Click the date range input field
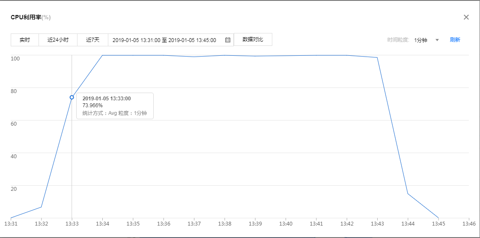The width and height of the screenshot is (480, 238). [164, 40]
